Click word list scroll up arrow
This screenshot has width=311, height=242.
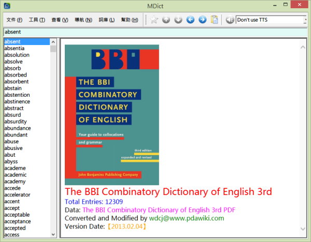(x=53, y=42)
